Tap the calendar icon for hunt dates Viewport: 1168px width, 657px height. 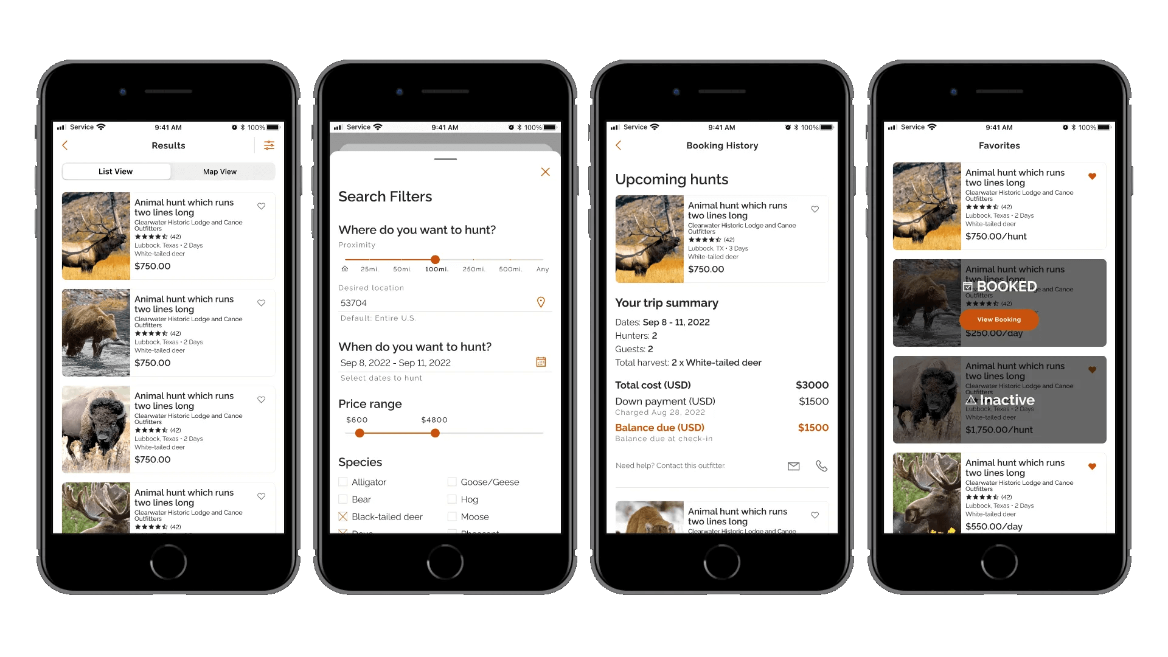[x=541, y=362]
